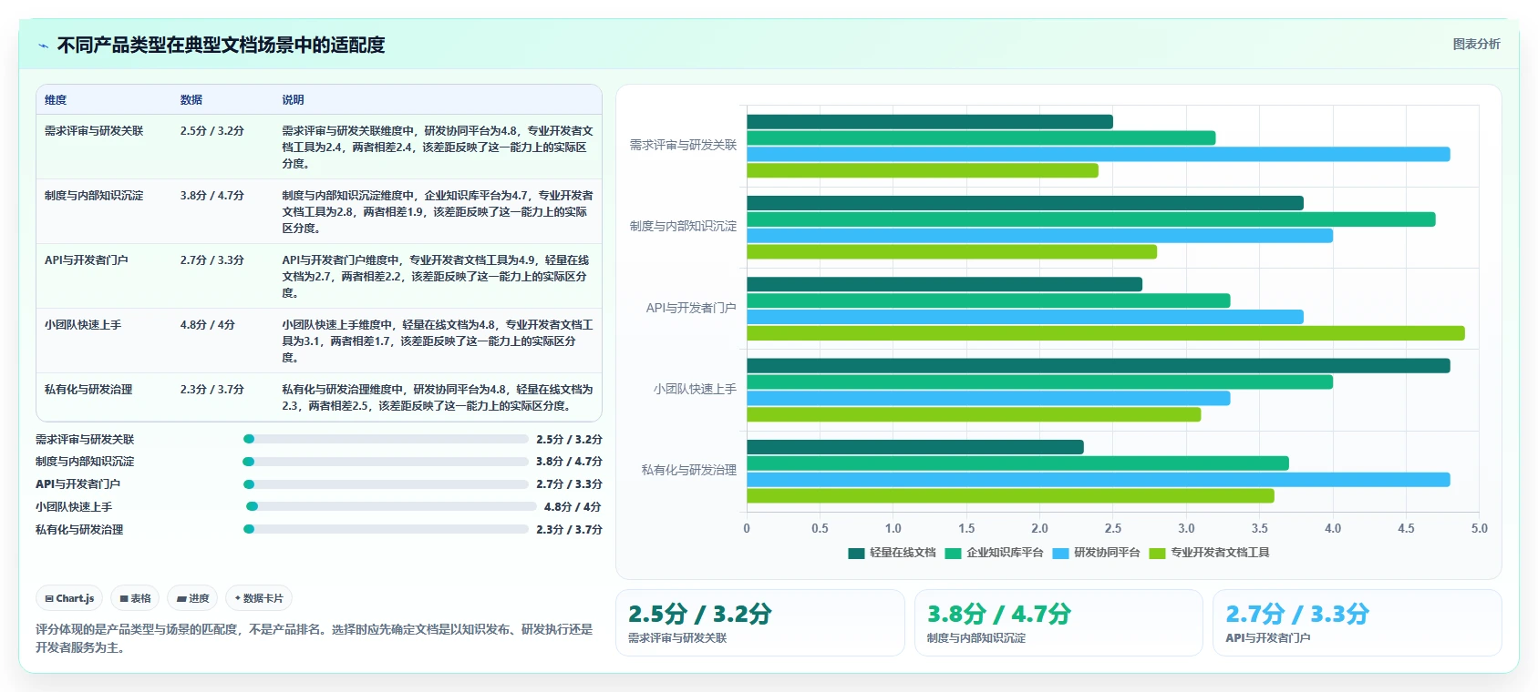
Task: Click the 私有化与研发治理 progress bar
Action: (x=386, y=529)
